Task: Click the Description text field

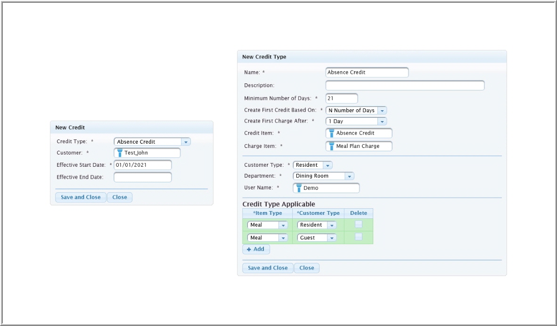Action: point(405,85)
